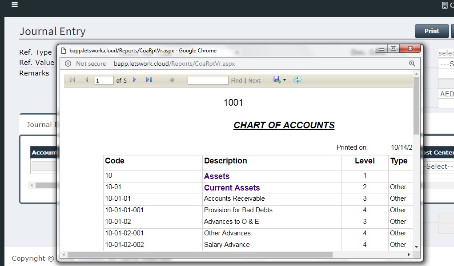Click the back to parent report arrow
This screenshot has height=266, width=454.
point(172,80)
